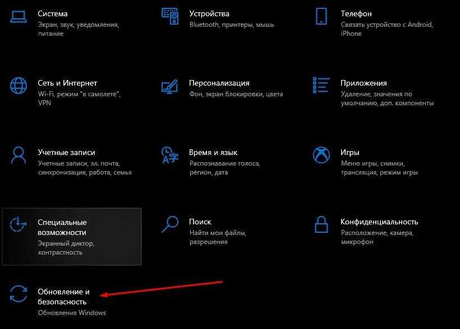Open the Приложения heading text

(x=364, y=83)
